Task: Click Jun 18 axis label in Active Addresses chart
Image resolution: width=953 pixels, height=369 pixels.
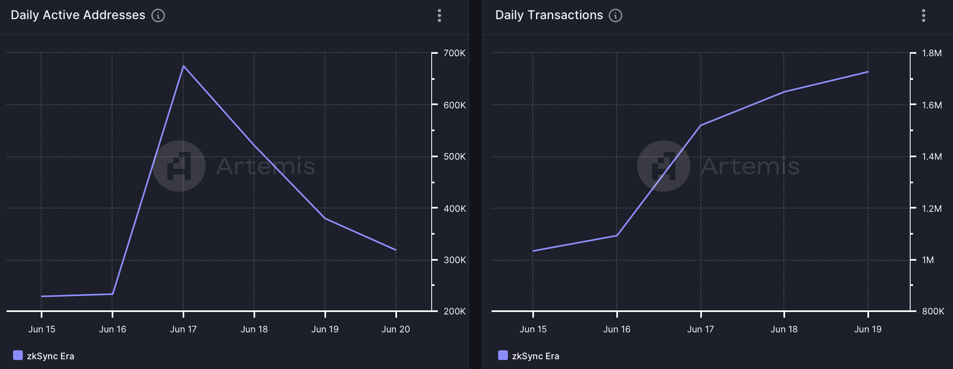Action: (254, 329)
